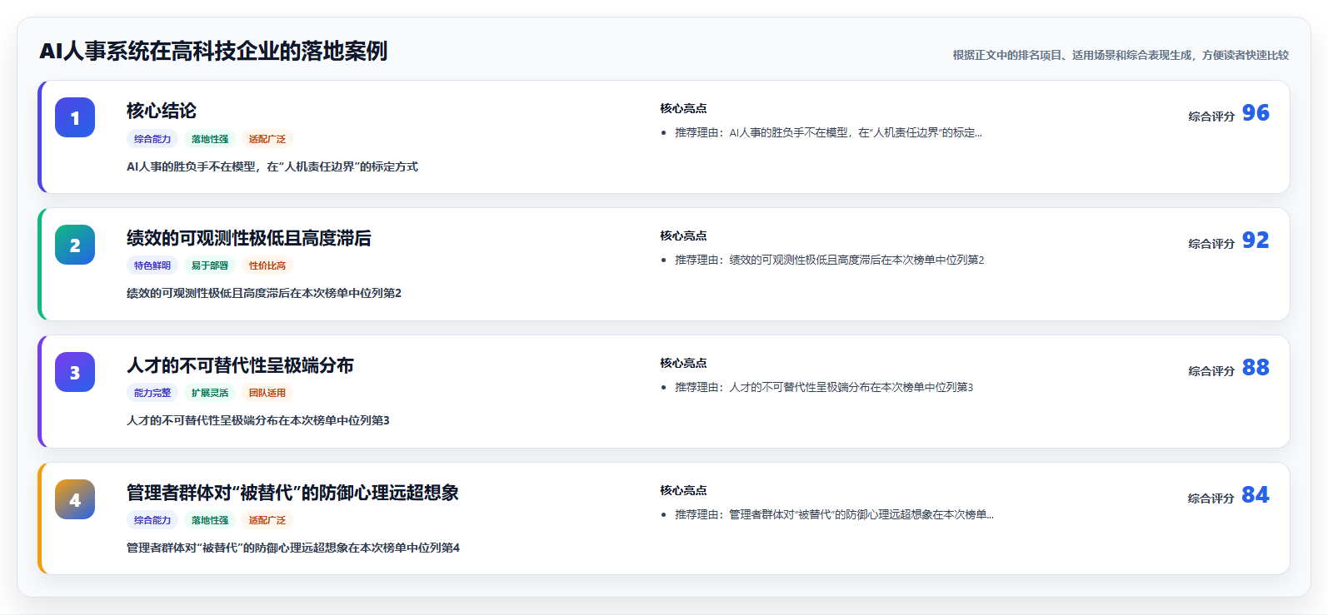
Task: Select 综合能力 tag under 核心结论
Action: pyautogui.click(x=152, y=139)
